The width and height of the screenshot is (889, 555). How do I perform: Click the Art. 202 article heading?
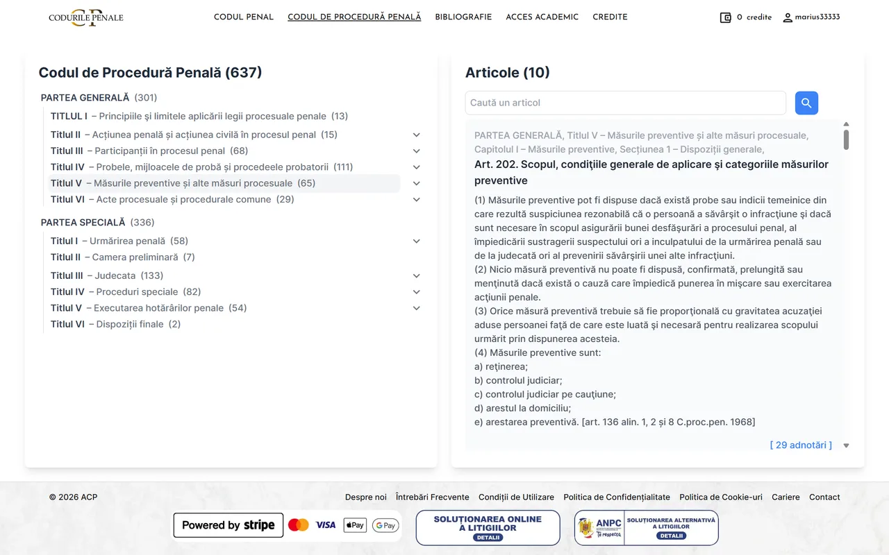tap(651, 173)
